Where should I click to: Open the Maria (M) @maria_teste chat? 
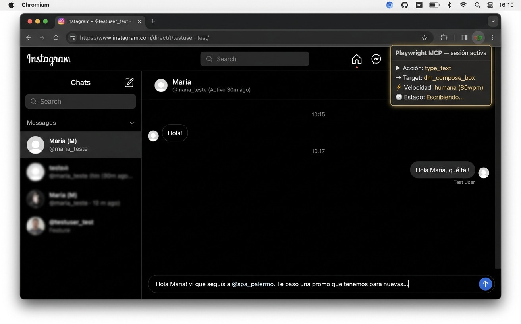click(x=81, y=145)
